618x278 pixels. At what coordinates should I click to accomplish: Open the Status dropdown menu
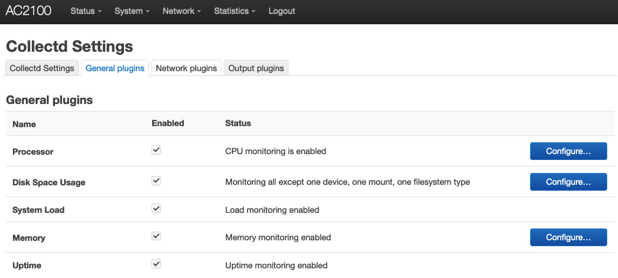coord(86,11)
